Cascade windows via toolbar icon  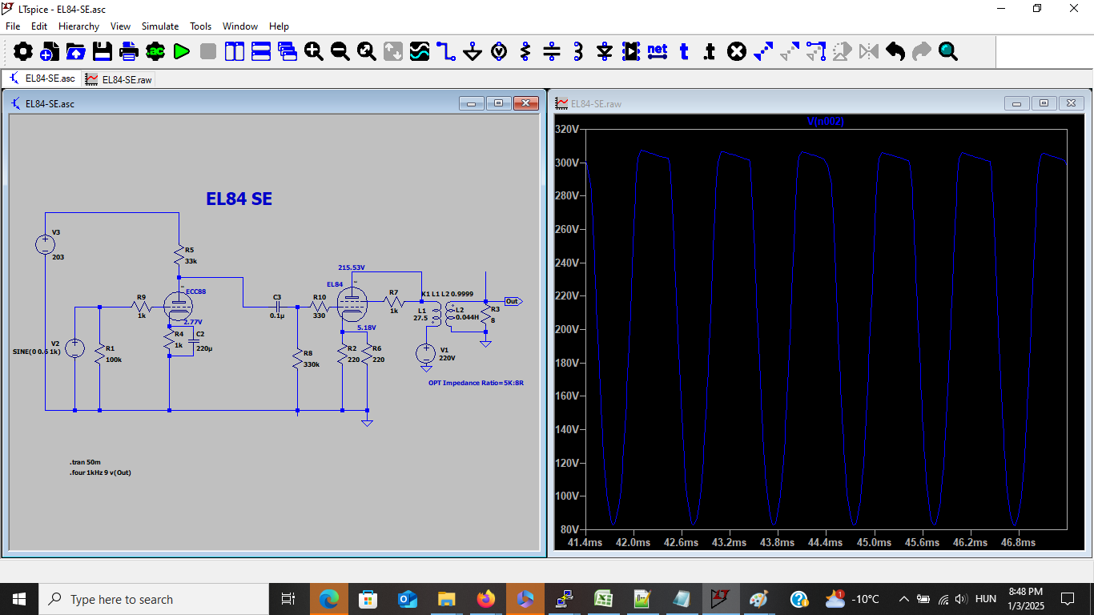288,51
